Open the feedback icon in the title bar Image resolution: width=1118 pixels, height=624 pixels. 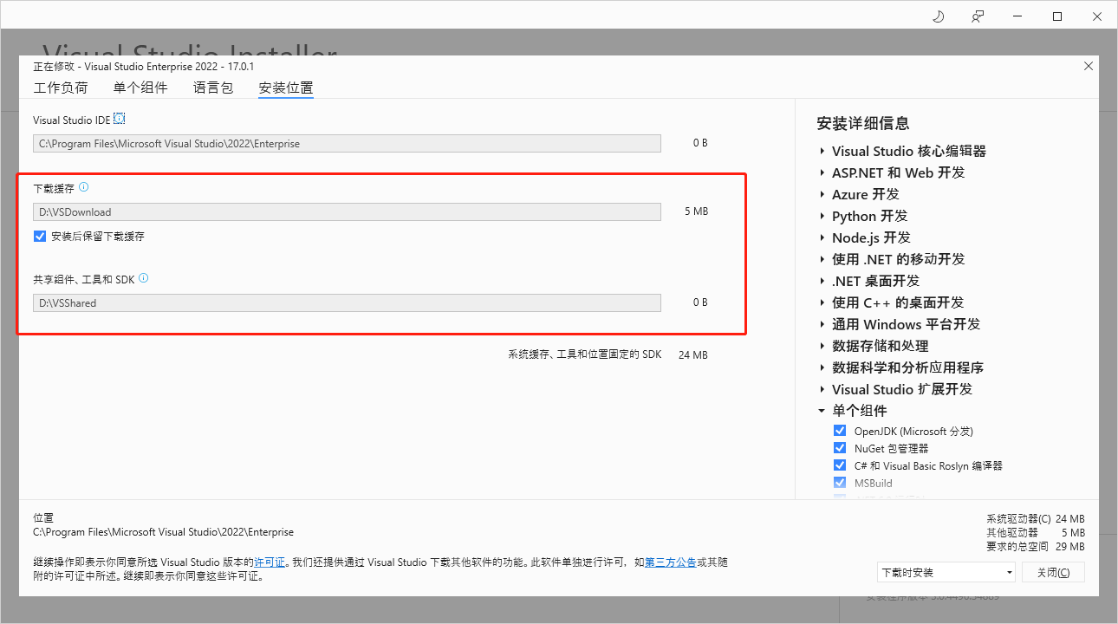978,16
